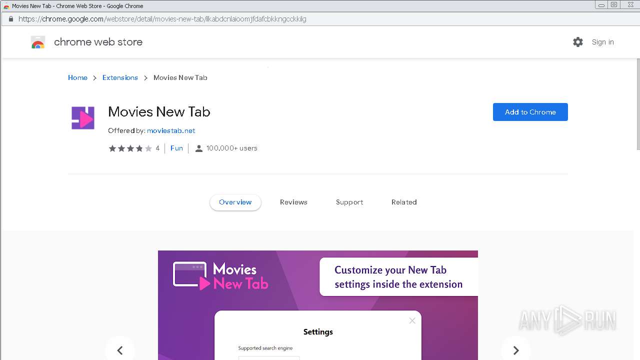Show the next screenshot with right arrow

coord(516,350)
